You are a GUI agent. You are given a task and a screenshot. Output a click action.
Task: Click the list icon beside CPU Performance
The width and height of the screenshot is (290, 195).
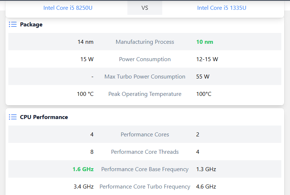(x=13, y=117)
